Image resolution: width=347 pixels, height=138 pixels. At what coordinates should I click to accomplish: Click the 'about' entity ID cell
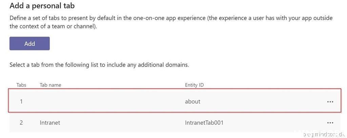(192, 101)
